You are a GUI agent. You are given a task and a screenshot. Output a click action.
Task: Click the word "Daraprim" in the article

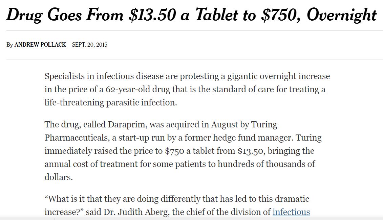click(x=127, y=125)
